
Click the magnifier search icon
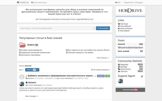pos(94,28)
